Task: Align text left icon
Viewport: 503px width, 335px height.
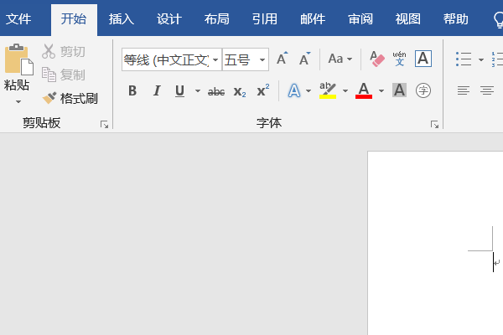Action: point(464,90)
